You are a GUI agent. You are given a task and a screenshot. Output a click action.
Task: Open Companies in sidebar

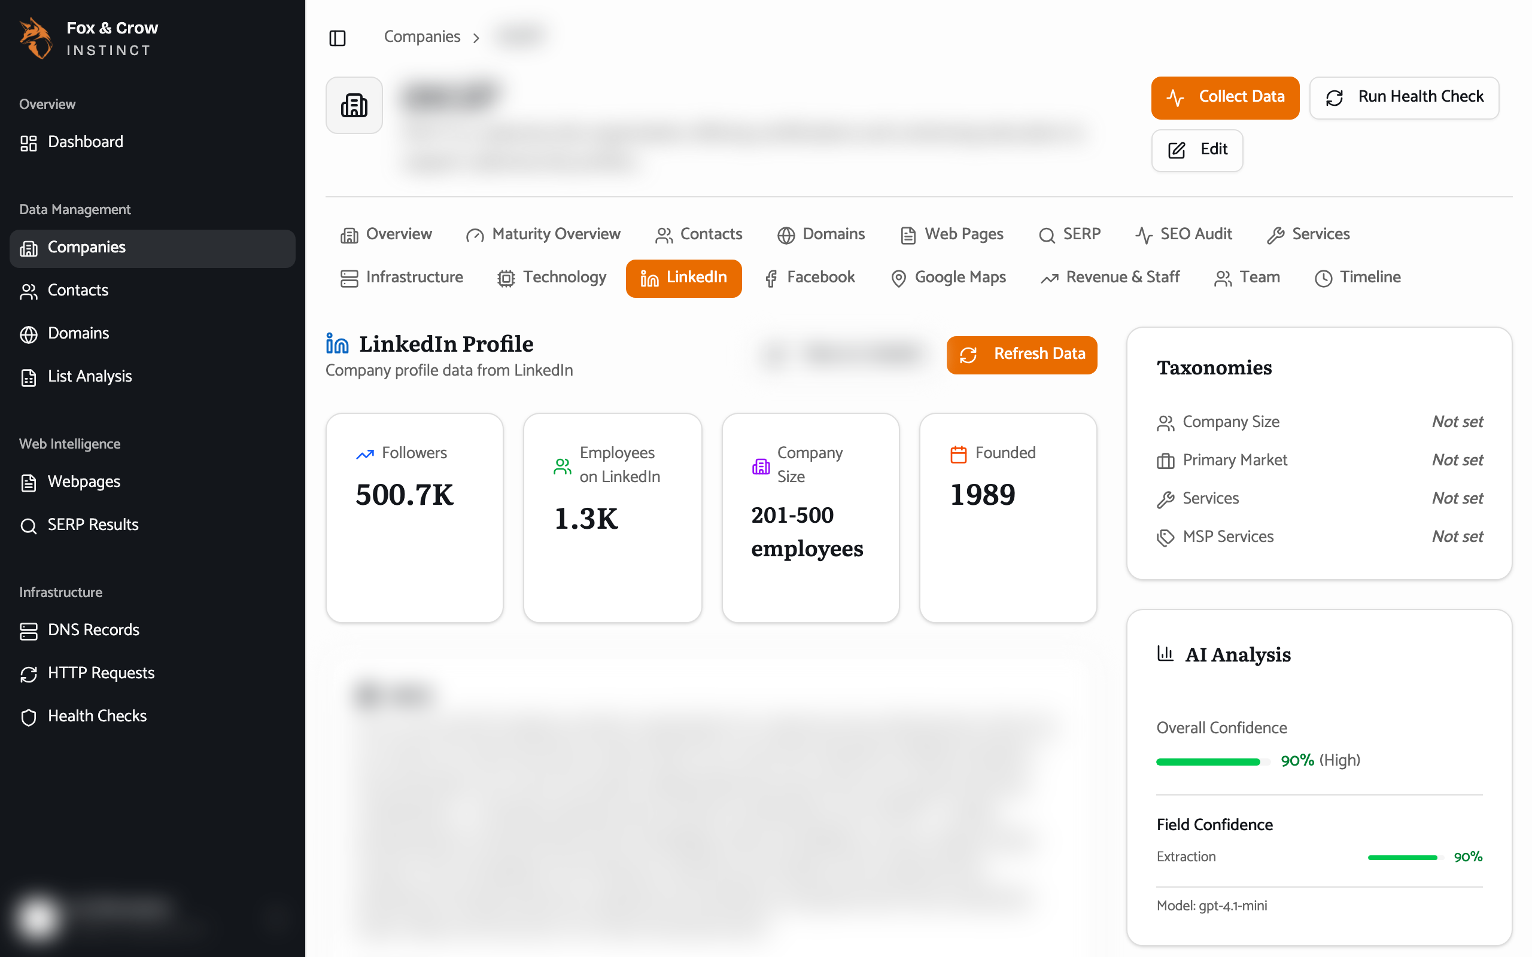pyautogui.click(x=153, y=248)
